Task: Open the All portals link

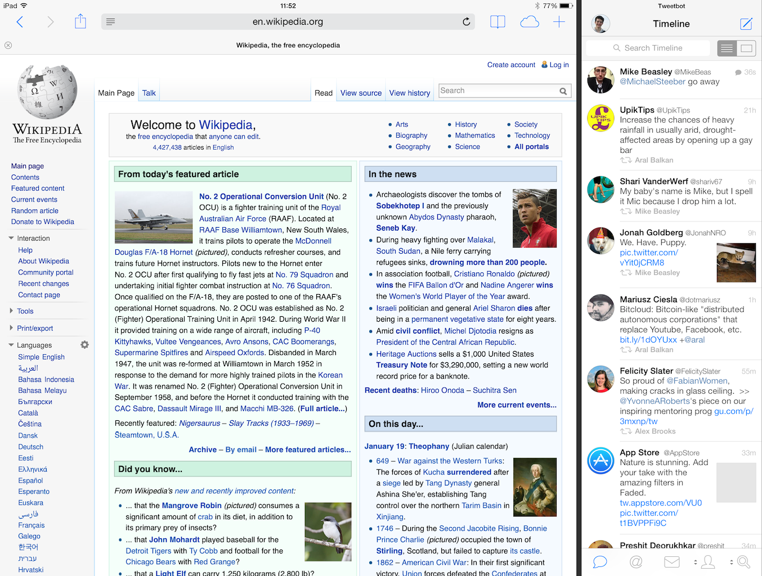Action: tap(532, 147)
